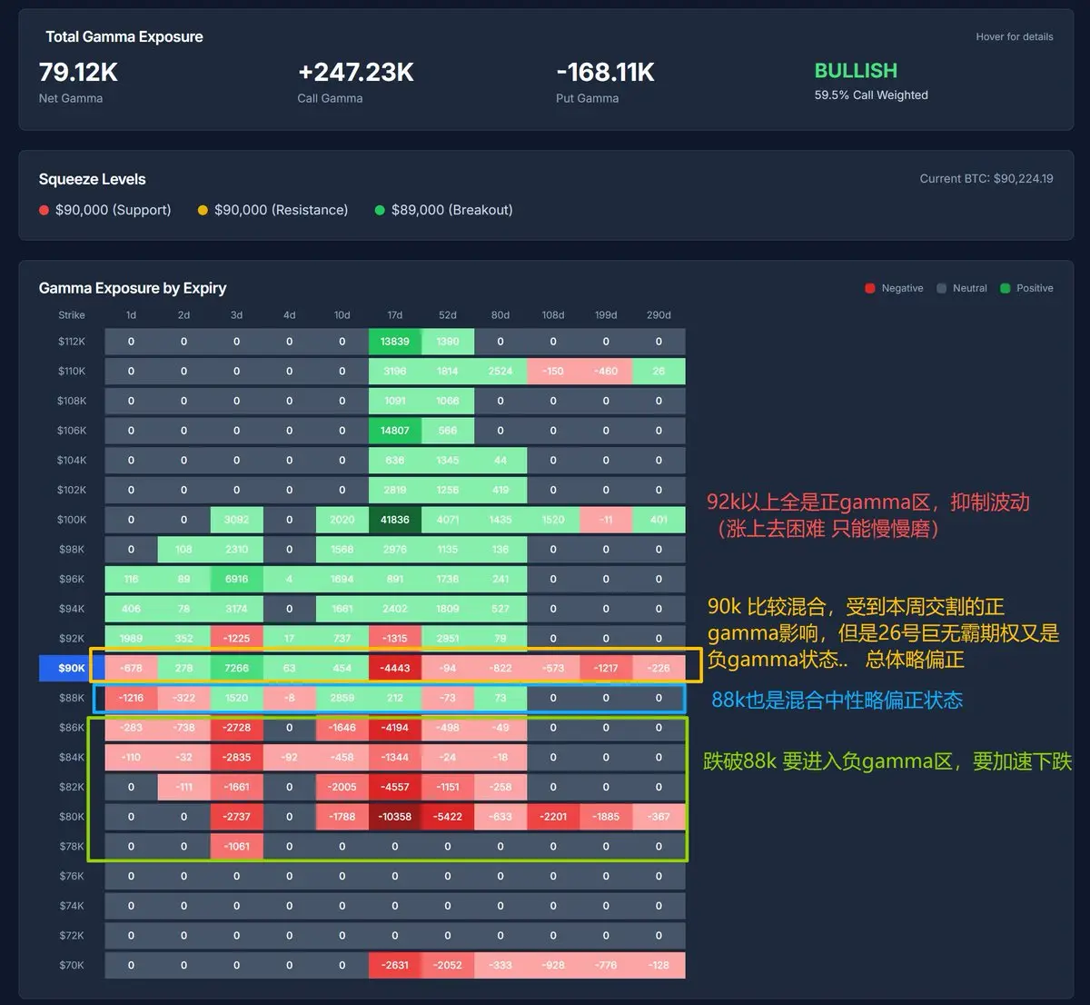Image resolution: width=1090 pixels, height=1005 pixels.
Task: Click the -1061 cell in $78K row
Action: coord(236,846)
